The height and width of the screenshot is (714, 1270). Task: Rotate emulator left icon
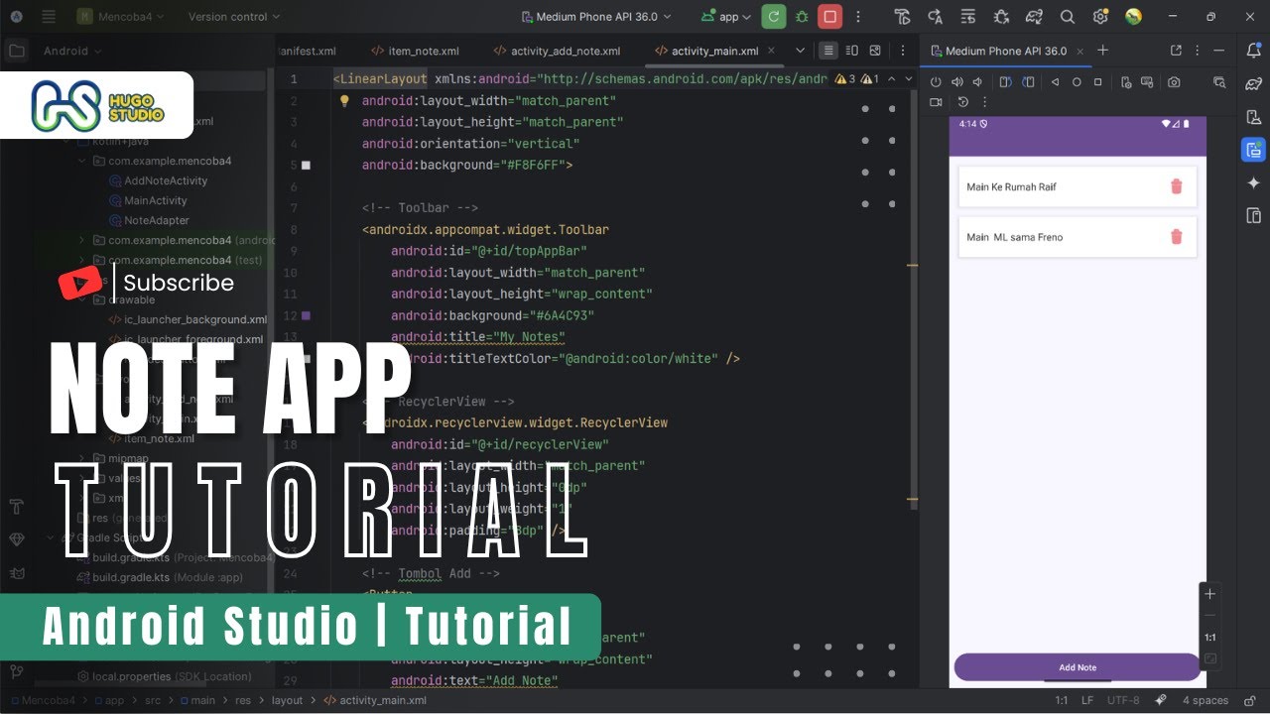coord(1006,82)
